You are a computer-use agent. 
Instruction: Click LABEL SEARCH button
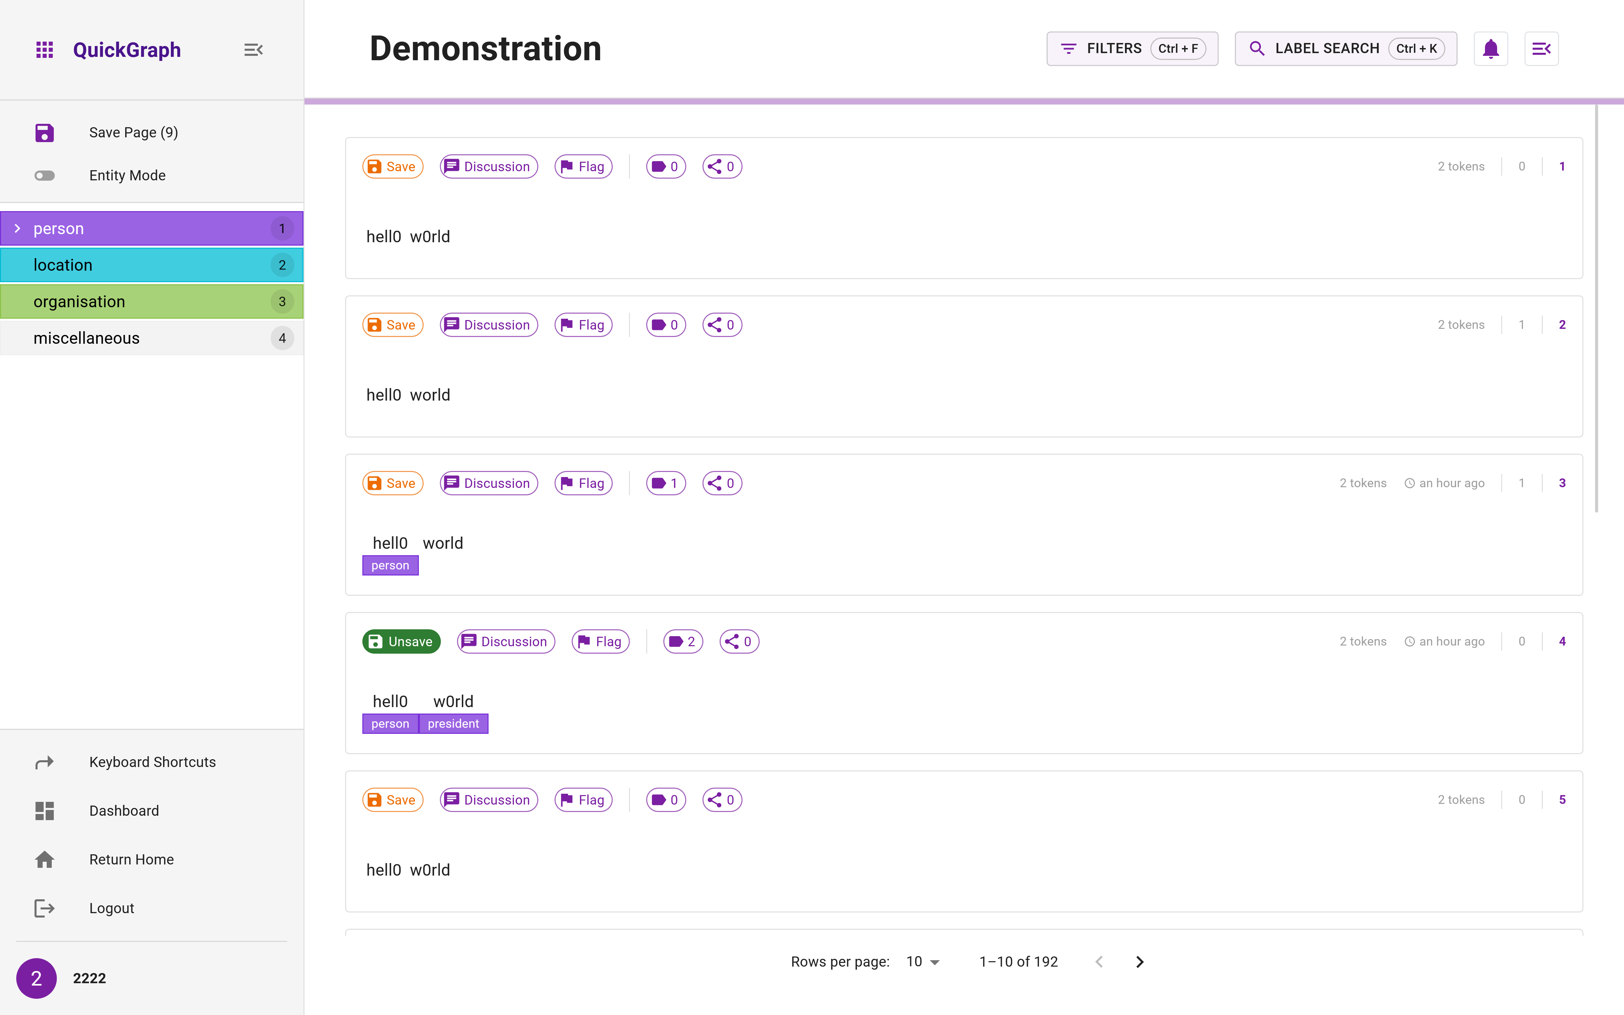pyautogui.click(x=1346, y=49)
